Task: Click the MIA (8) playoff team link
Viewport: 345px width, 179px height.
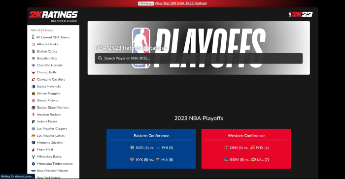Action: point(167,160)
